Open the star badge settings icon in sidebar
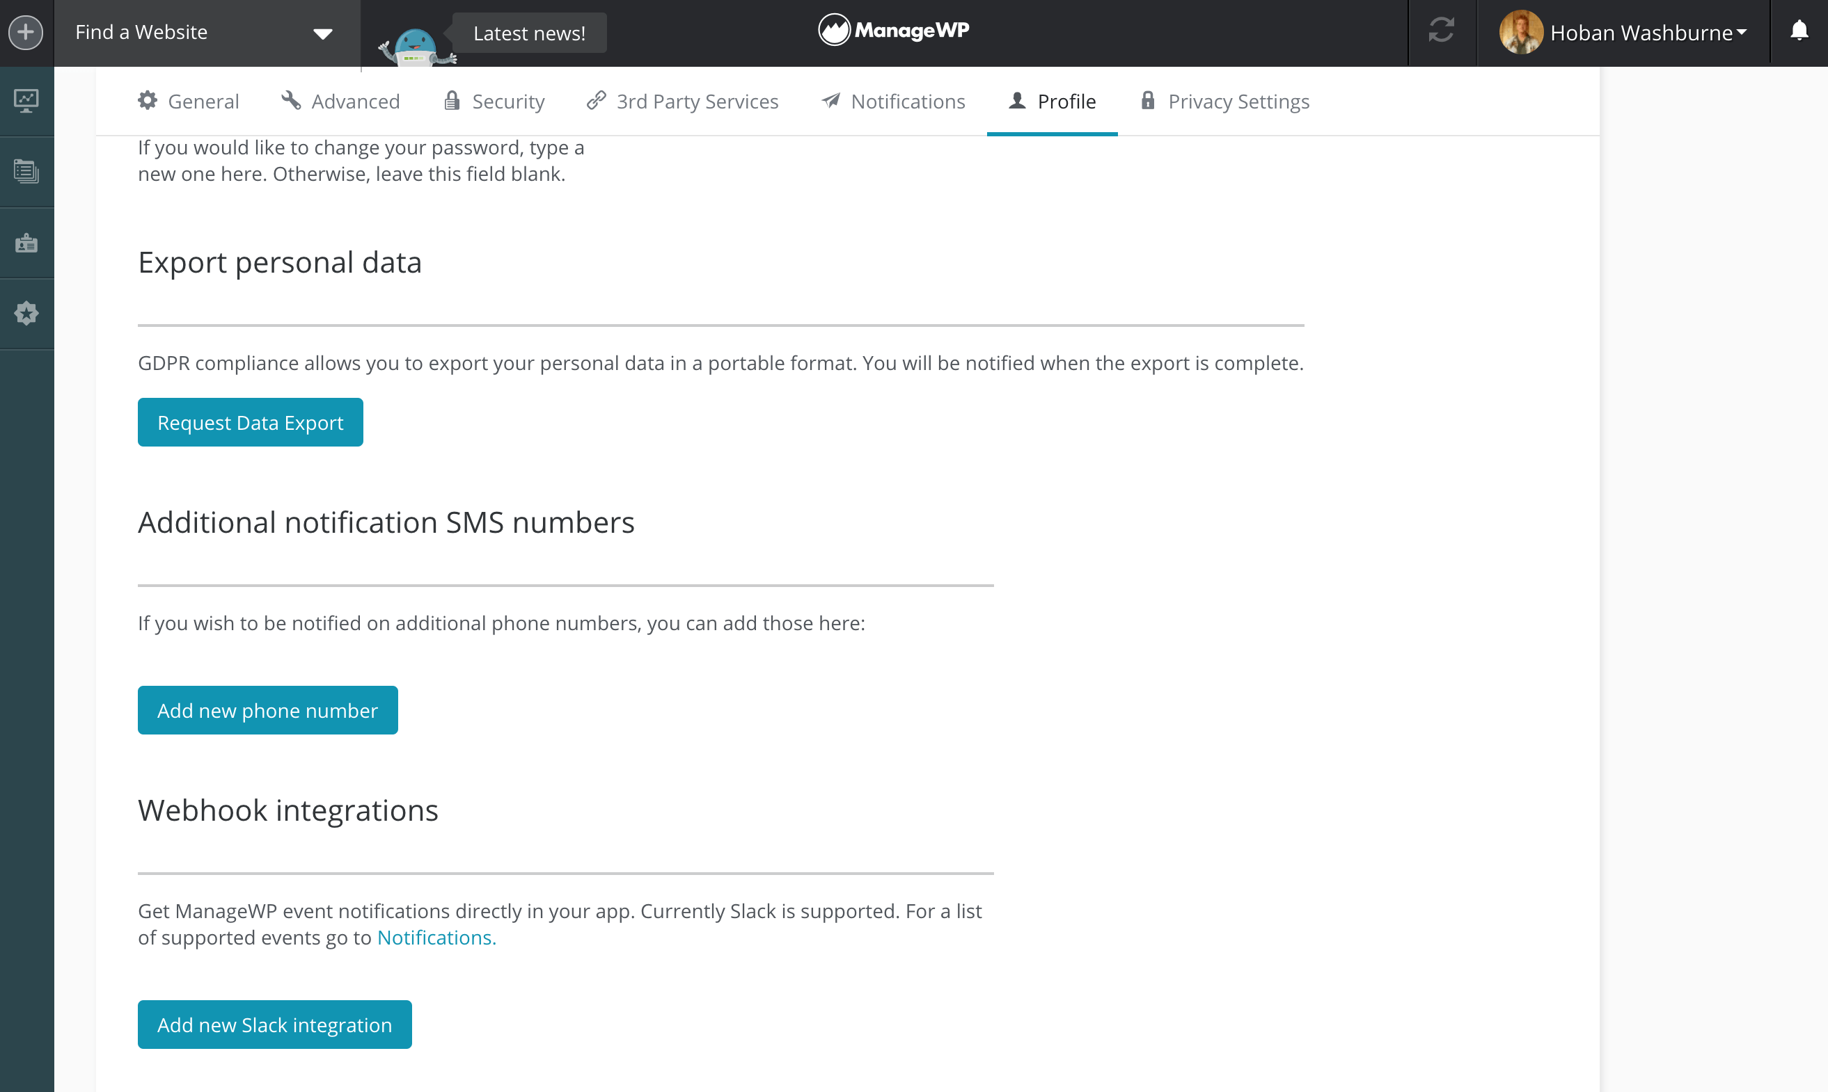Viewport: 1828px width, 1092px height. [26, 314]
